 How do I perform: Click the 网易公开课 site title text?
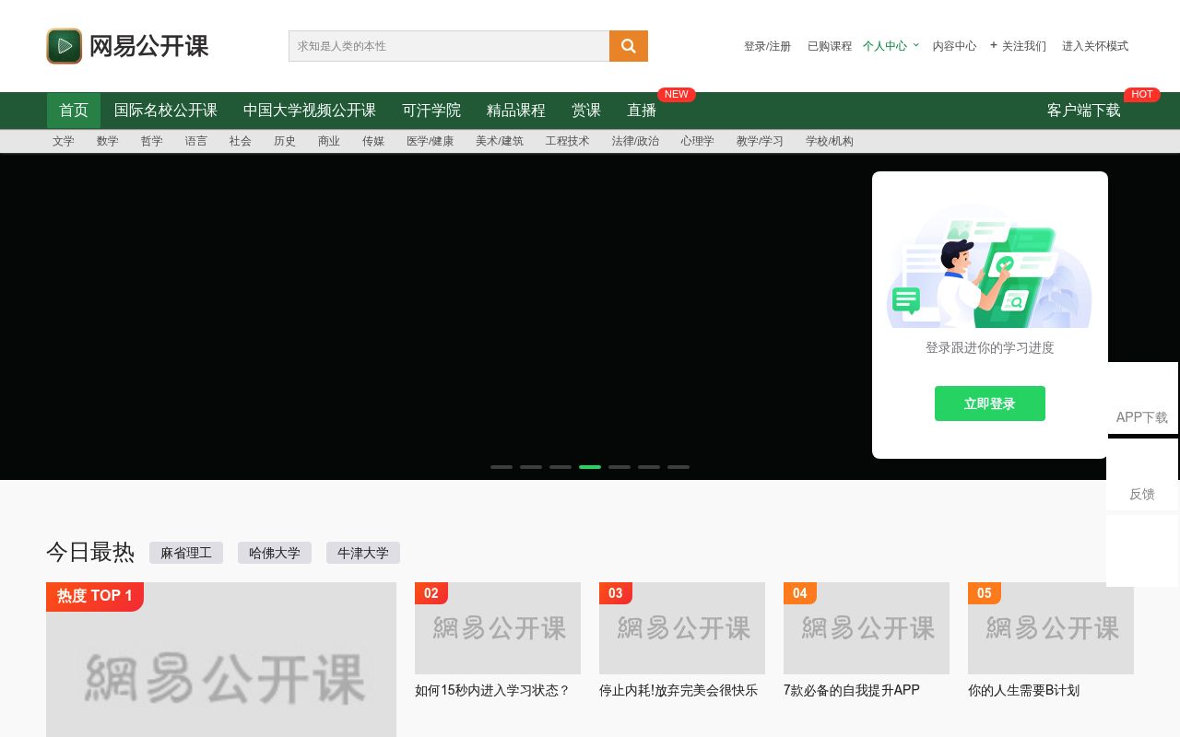(149, 46)
